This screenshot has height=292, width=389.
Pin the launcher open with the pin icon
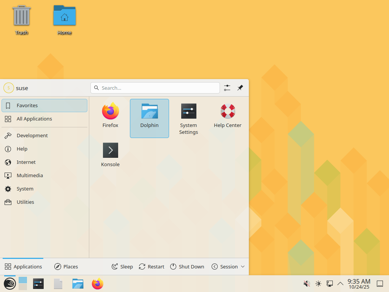pos(240,88)
